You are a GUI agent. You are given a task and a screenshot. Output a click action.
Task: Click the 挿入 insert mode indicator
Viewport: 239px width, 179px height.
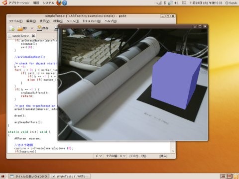click(x=163, y=156)
